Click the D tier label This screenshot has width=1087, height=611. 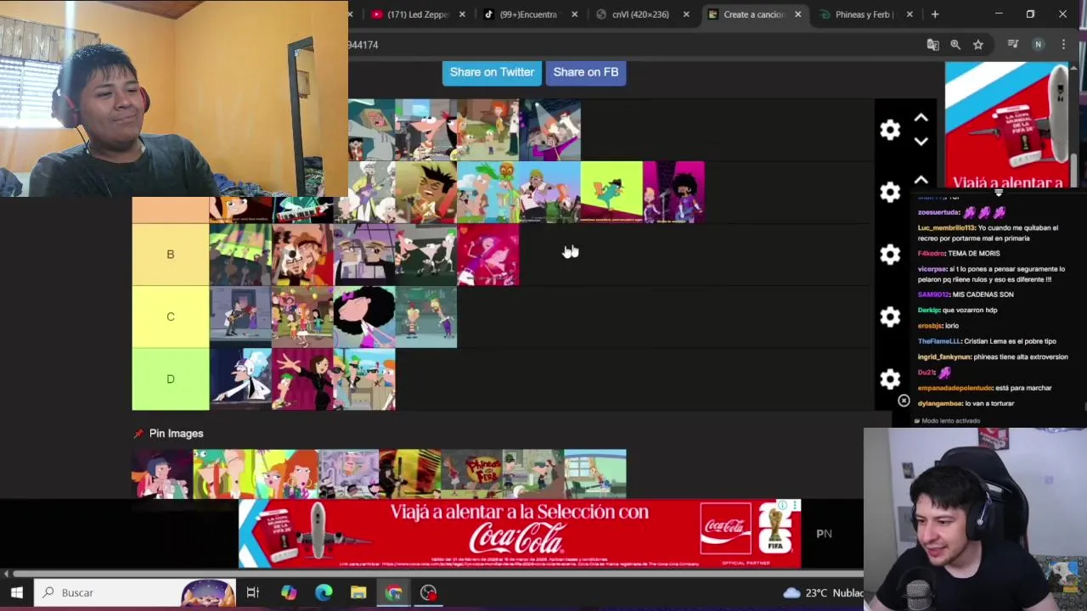(170, 378)
